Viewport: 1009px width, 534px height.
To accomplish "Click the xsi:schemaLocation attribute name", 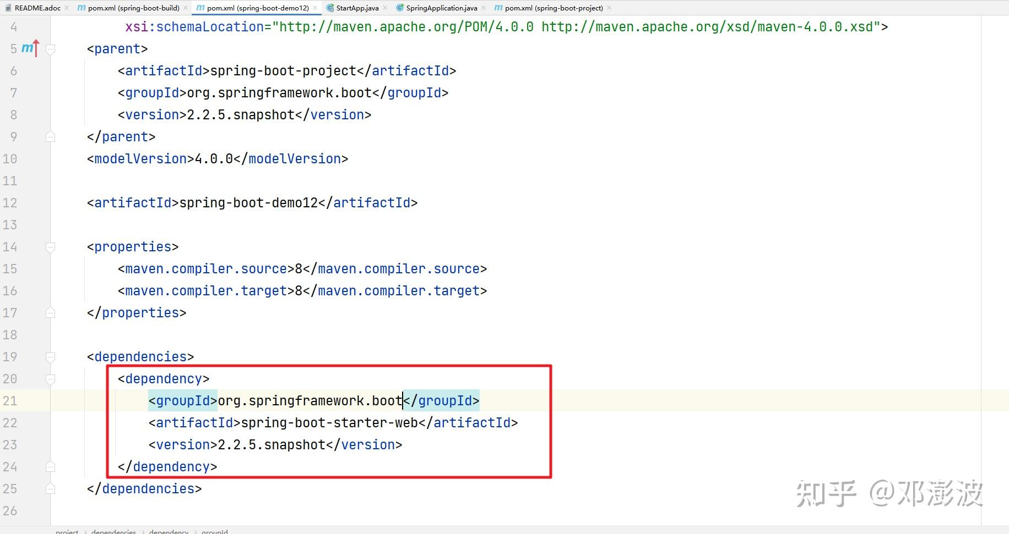I will tap(194, 27).
